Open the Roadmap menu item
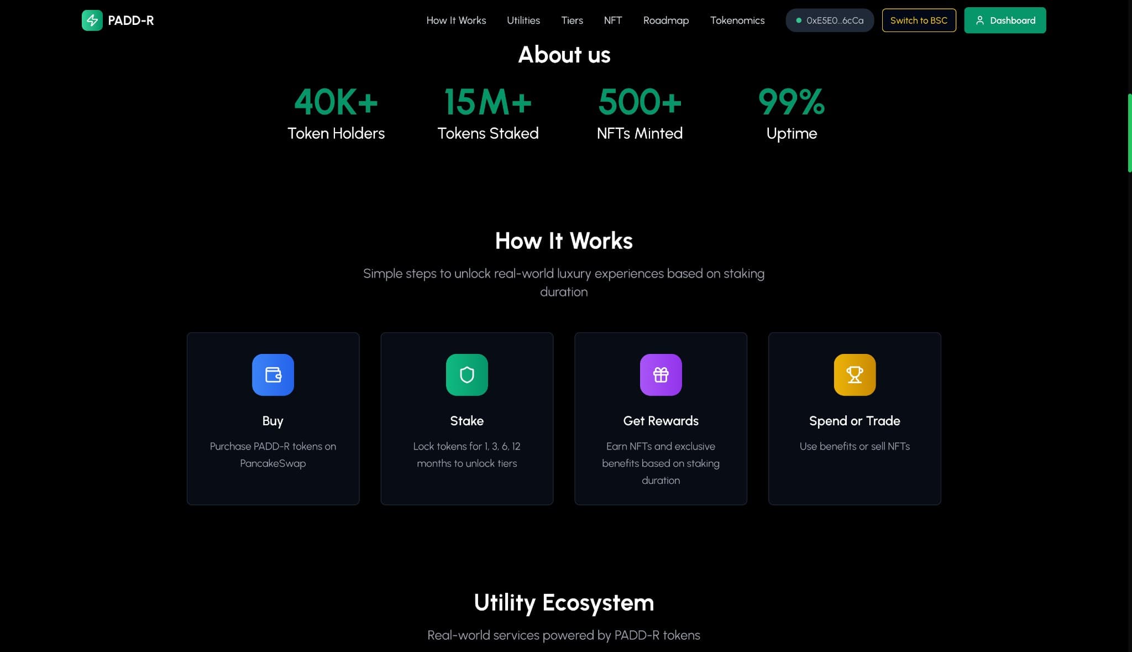Screen dimensions: 1132x652 666,20
